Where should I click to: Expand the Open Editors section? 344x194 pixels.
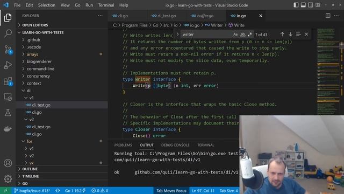pyautogui.click(x=62, y=25)
